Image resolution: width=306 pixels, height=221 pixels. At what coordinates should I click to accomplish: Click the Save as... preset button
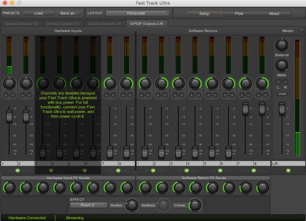click(69, 13)
